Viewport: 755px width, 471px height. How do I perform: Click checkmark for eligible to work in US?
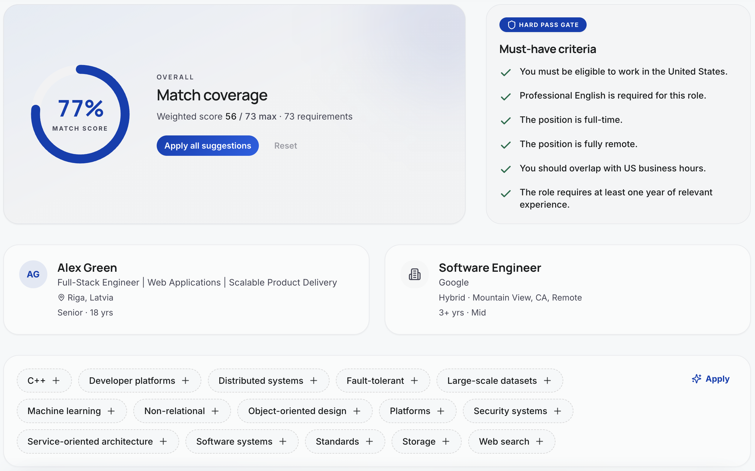tap(505, 72)
